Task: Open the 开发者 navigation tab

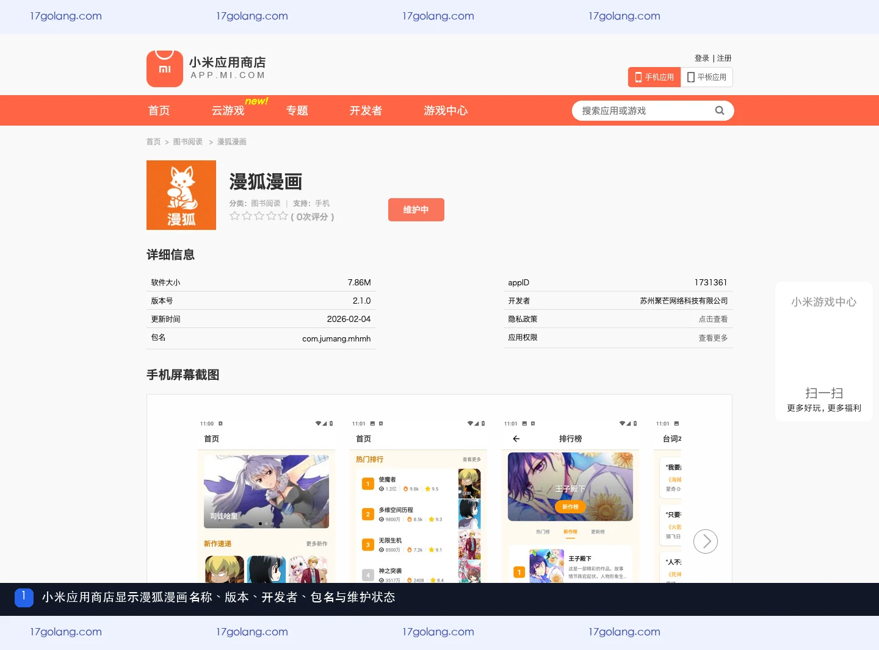Action: tap(366, 110)
